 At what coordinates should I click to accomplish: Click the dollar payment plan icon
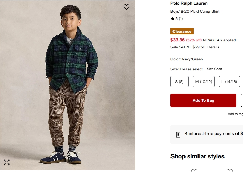[x=178, y=134]
